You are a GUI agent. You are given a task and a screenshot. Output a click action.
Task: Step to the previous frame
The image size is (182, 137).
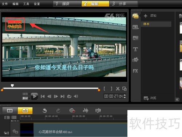pos(49,97)
